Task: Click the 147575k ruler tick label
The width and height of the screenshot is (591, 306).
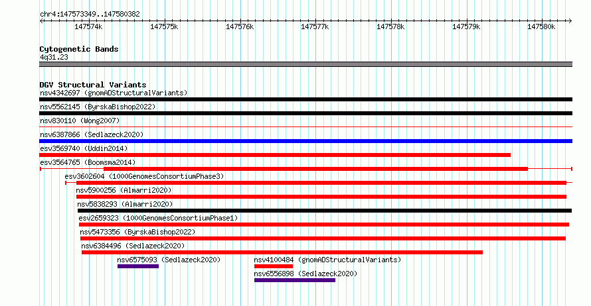Action: click(x=164, y=26)
